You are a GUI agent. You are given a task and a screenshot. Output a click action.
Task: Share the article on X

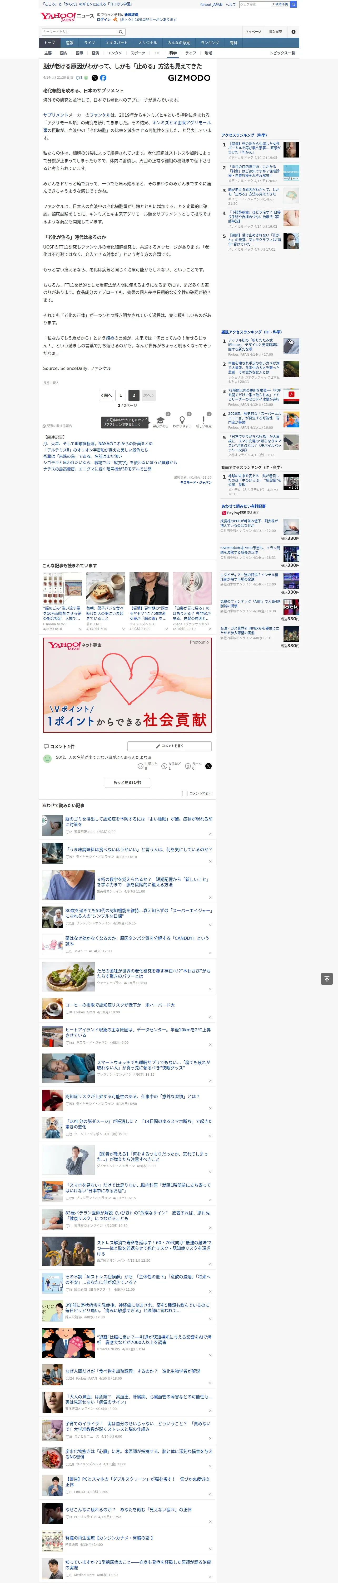tap(95, 78)
